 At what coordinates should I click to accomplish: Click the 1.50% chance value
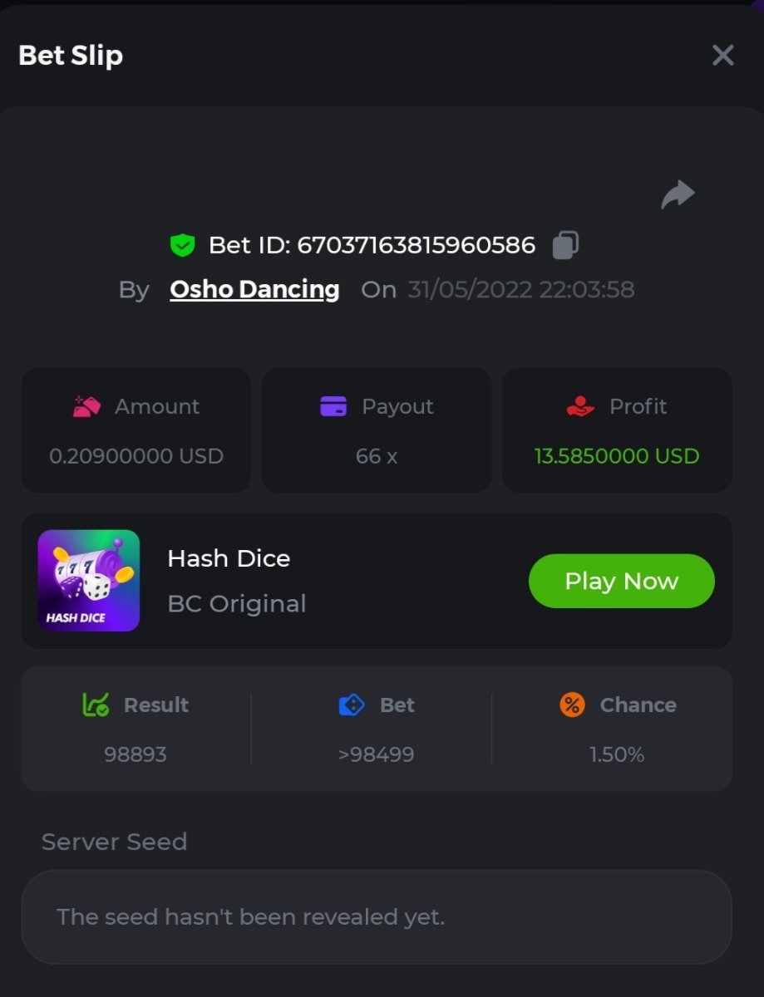click(617, 754)
